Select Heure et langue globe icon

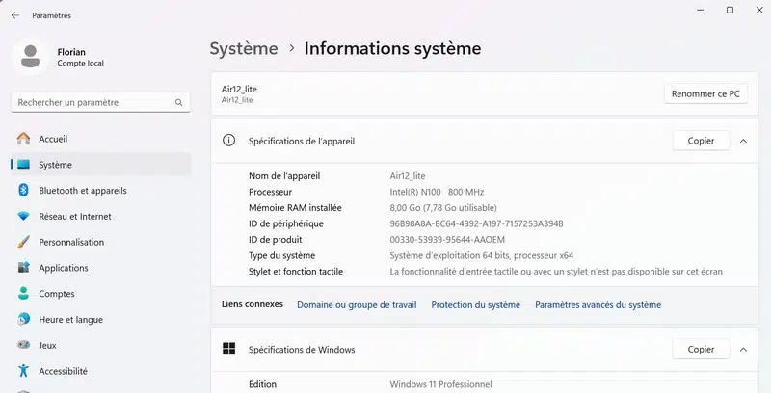click(23, 319)
